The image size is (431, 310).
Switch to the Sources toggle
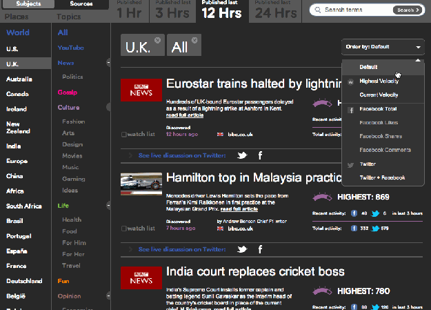pos(81,4)
